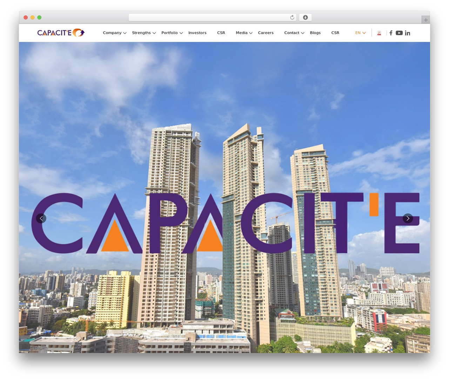This screenshot has height=380, width=449.
Task: Go to the previous slide
Action: [41, 218]
